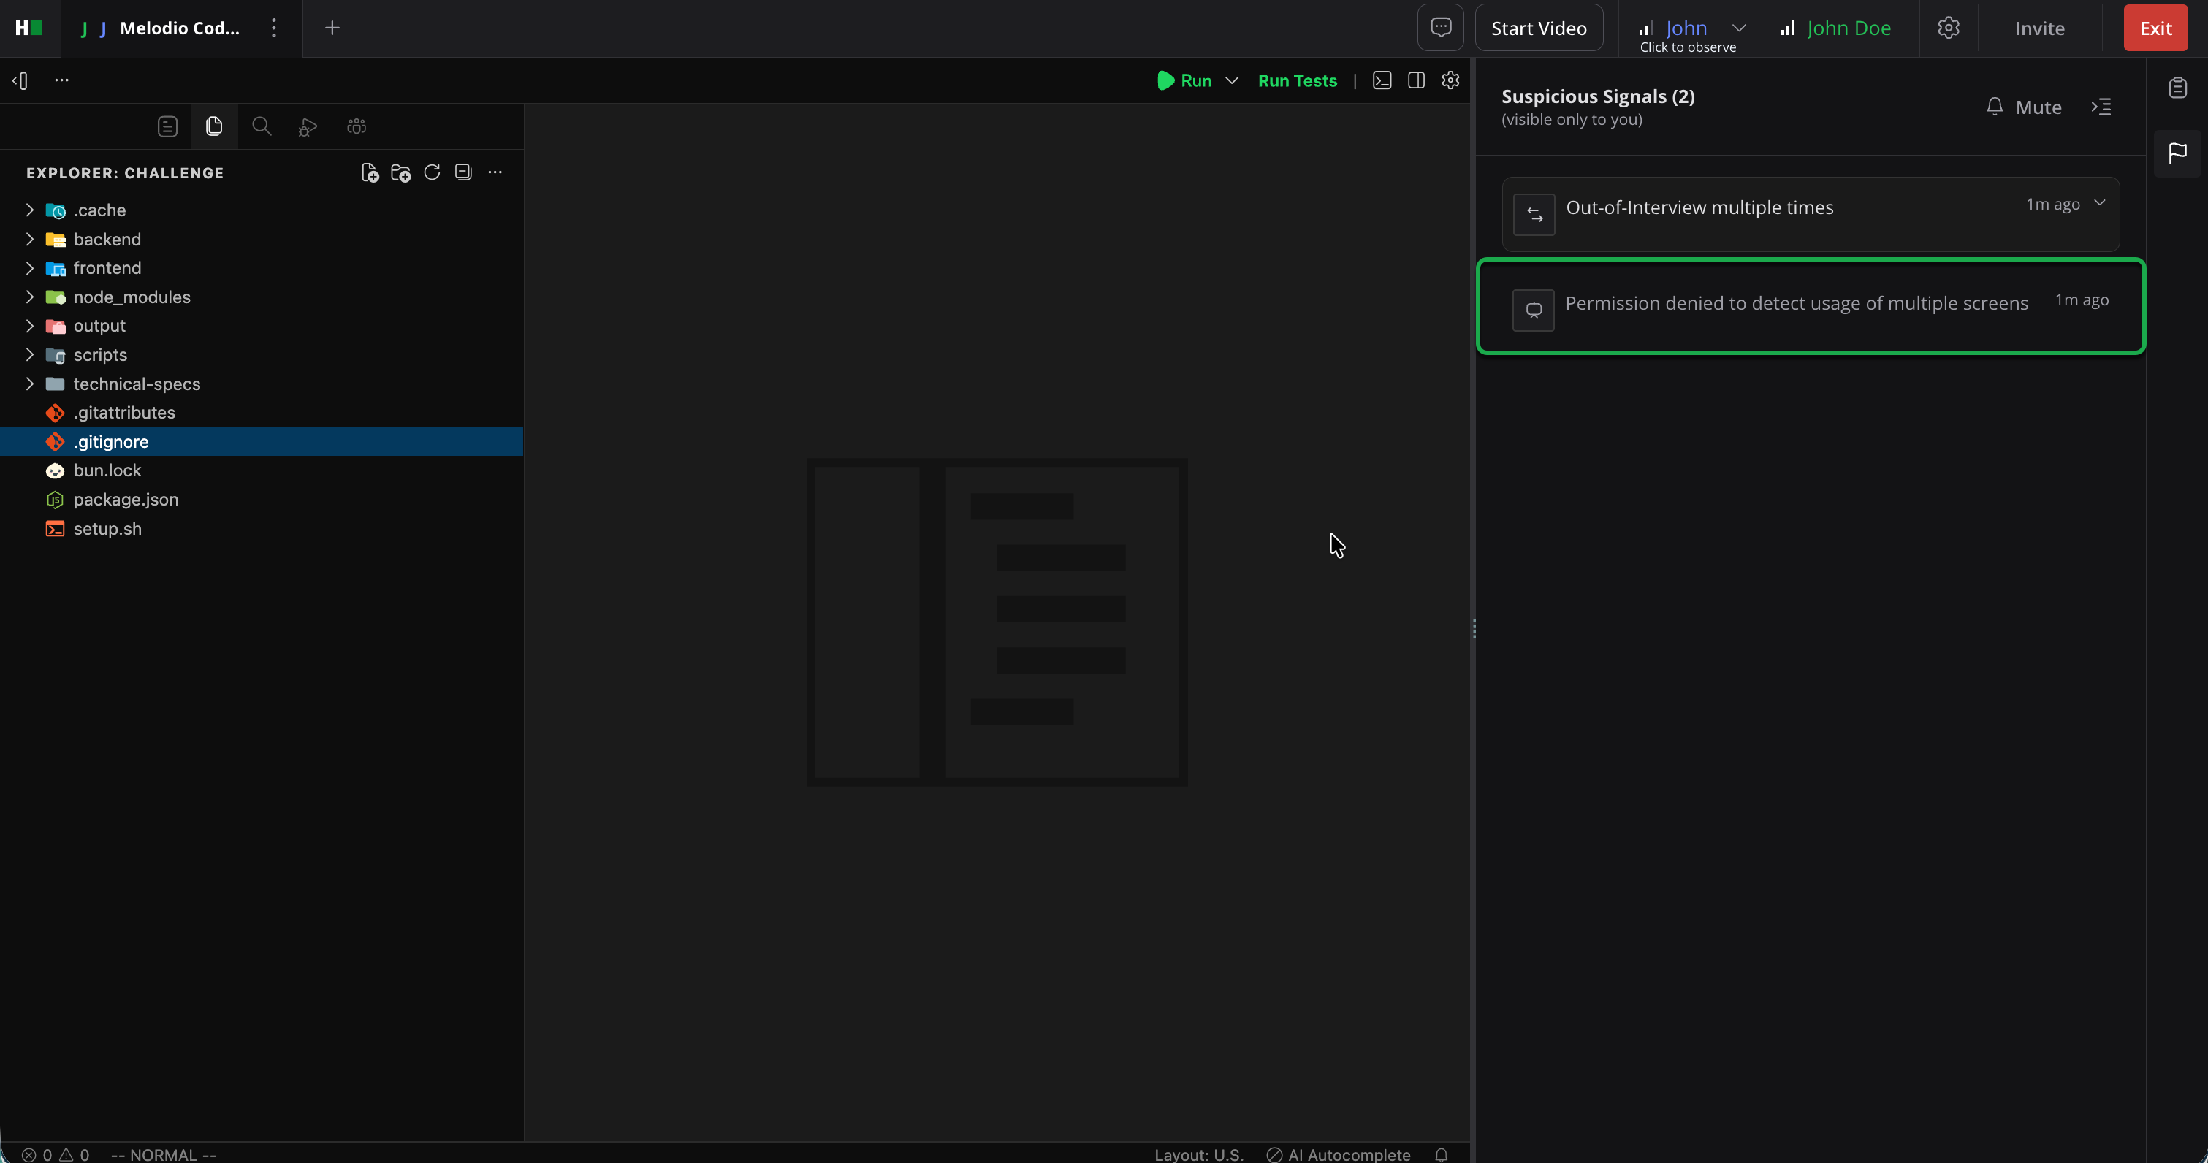The height and width of the screenshot is (1163, 2208).
Task: Open the setup.sh file
Action: point(262,529)
